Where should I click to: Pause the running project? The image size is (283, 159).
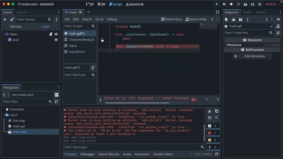point(224,4)
